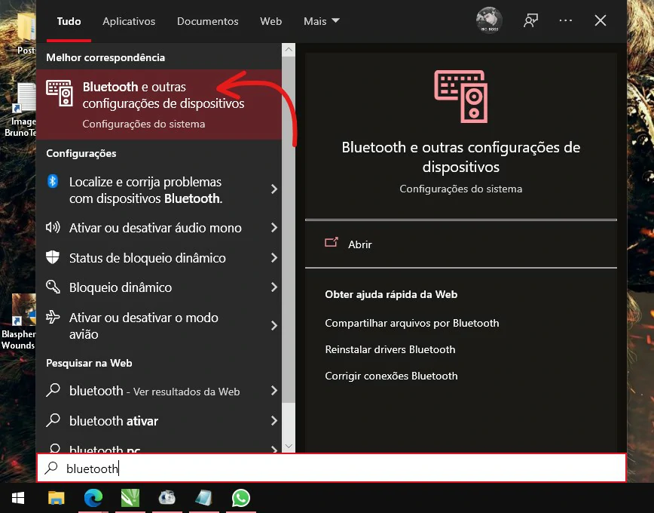Switch to the Documentos tab
The image size is (654, 513).
click(208, 21)
